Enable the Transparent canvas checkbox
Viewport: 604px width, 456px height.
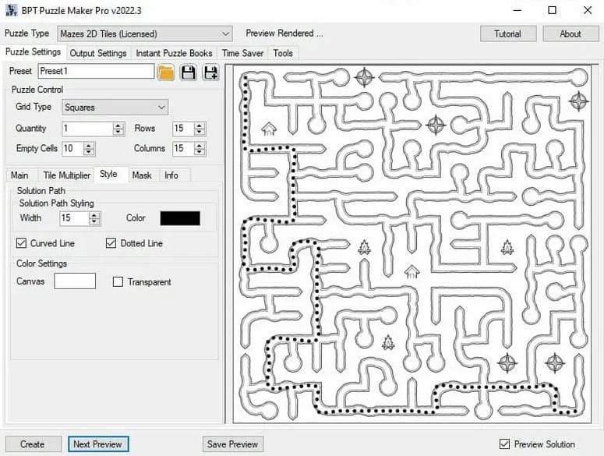[x=118, y=282]
